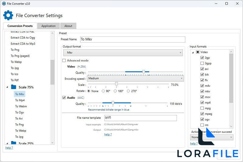Check the 3gpp input format
243x162 pixels.
click(202, 63)
